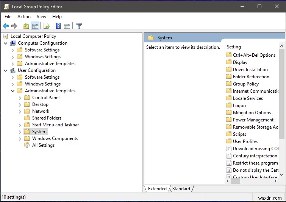Click the Century interpretation setting icon

pyautogui.click(x=229, y=156)
